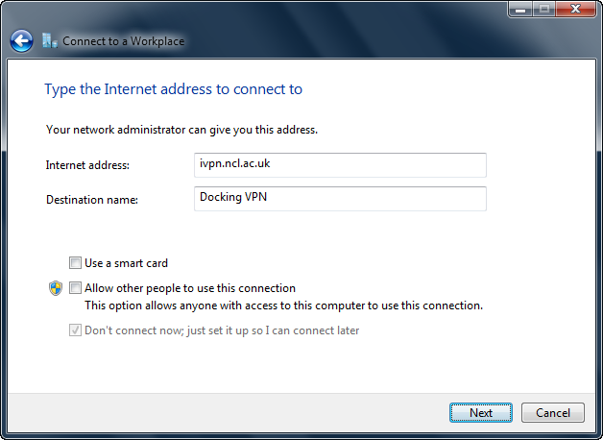
Task: Click the empty area of the title bar
Action: pos(288,10)
